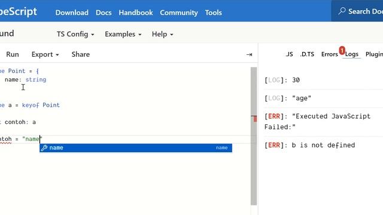Click the Search Docs magnifier icon
This screenshot has width=383, height=215.
pyautogui.click(x=342, y=11)
